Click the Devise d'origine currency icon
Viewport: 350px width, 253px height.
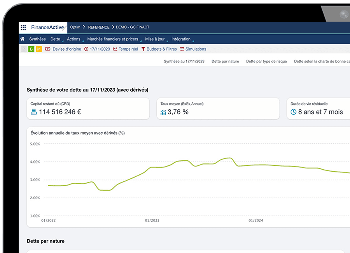click(x=48, y=49)
